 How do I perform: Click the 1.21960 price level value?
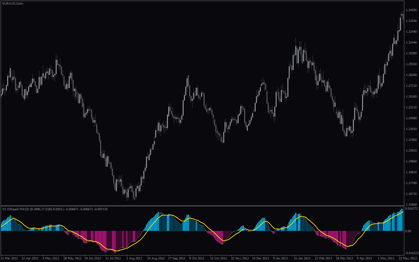coord(411,140)
